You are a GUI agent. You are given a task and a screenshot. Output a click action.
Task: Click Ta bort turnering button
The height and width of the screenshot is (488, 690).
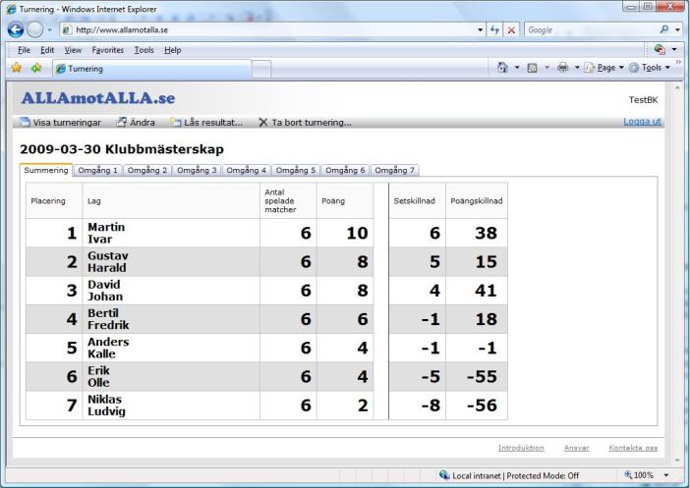[x=304, y=123]
